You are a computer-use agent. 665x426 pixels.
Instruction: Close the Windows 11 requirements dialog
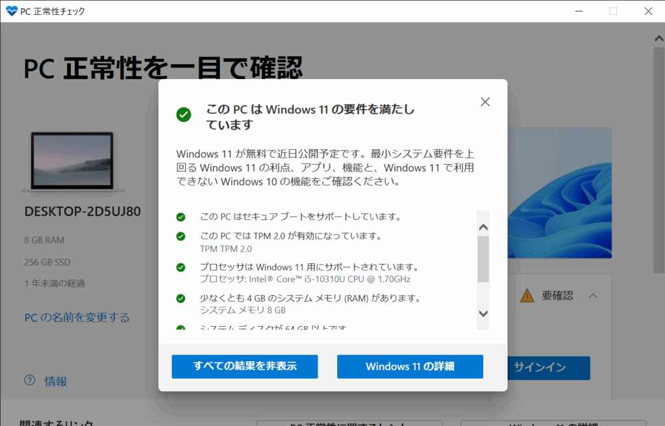(485, 102)
